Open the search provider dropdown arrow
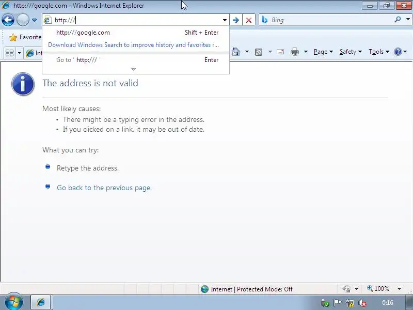413x310 pixels. tap(408, 19)
